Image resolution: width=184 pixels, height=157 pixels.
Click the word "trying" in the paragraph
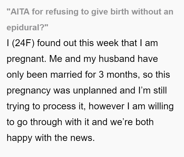pyautogui.click(x=18, y=107)
